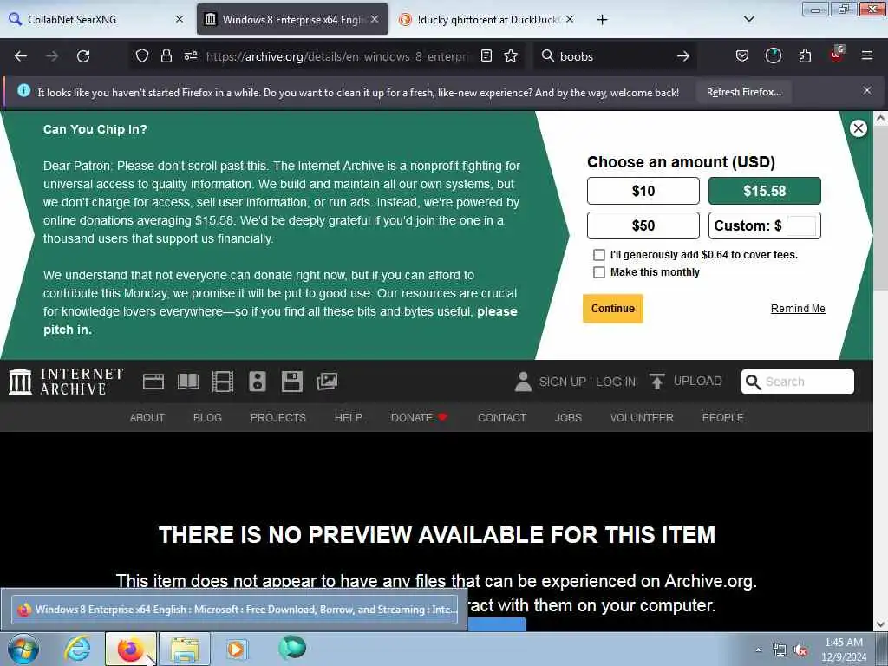Bookmark this page with the star
The width and height of the screenshot is (888, 666).
click(x=511, y=55)
